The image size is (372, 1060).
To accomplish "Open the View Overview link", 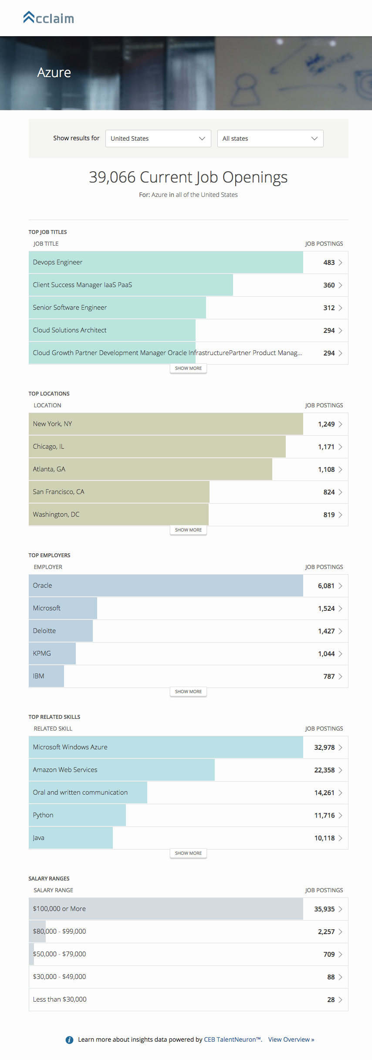I will point(291,1040).
